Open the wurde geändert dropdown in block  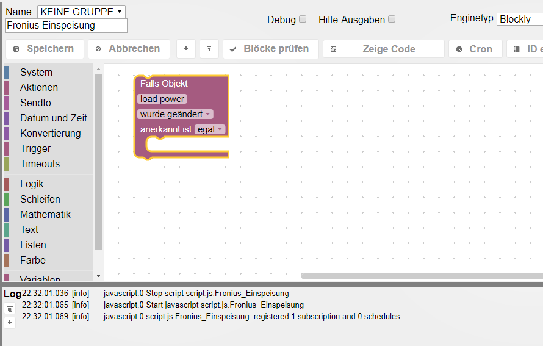(175, 114)
